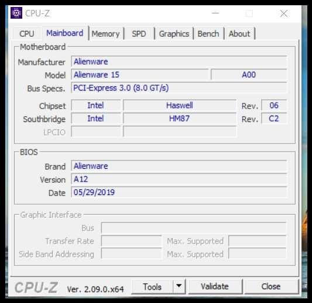Click the Manufacturer field showing Alienware
Viewport: 312px width, 303px height.
tap(179, 61)
